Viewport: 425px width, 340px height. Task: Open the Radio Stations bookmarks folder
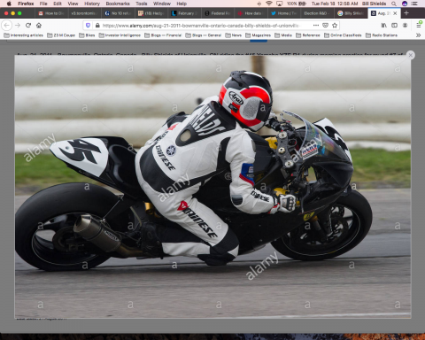click(x=382, y=35)
